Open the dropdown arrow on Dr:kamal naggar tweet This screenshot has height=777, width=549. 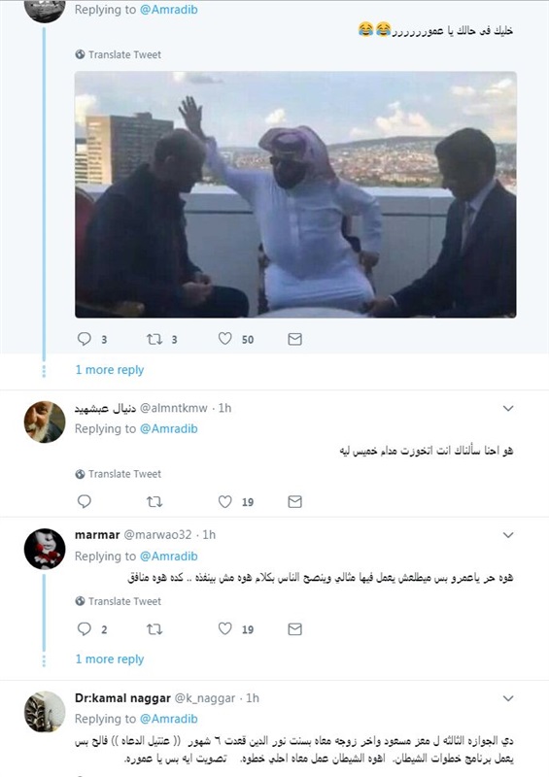[x=508, y=698]
